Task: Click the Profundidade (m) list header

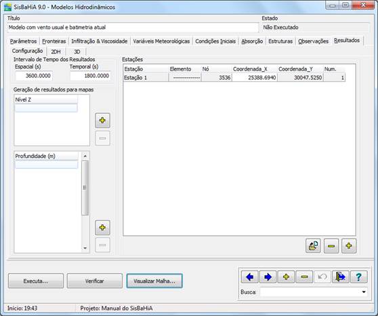Action: click(x=47, y=156)
